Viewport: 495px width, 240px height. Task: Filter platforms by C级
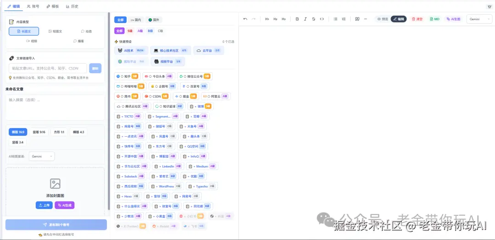click(160, 31)
